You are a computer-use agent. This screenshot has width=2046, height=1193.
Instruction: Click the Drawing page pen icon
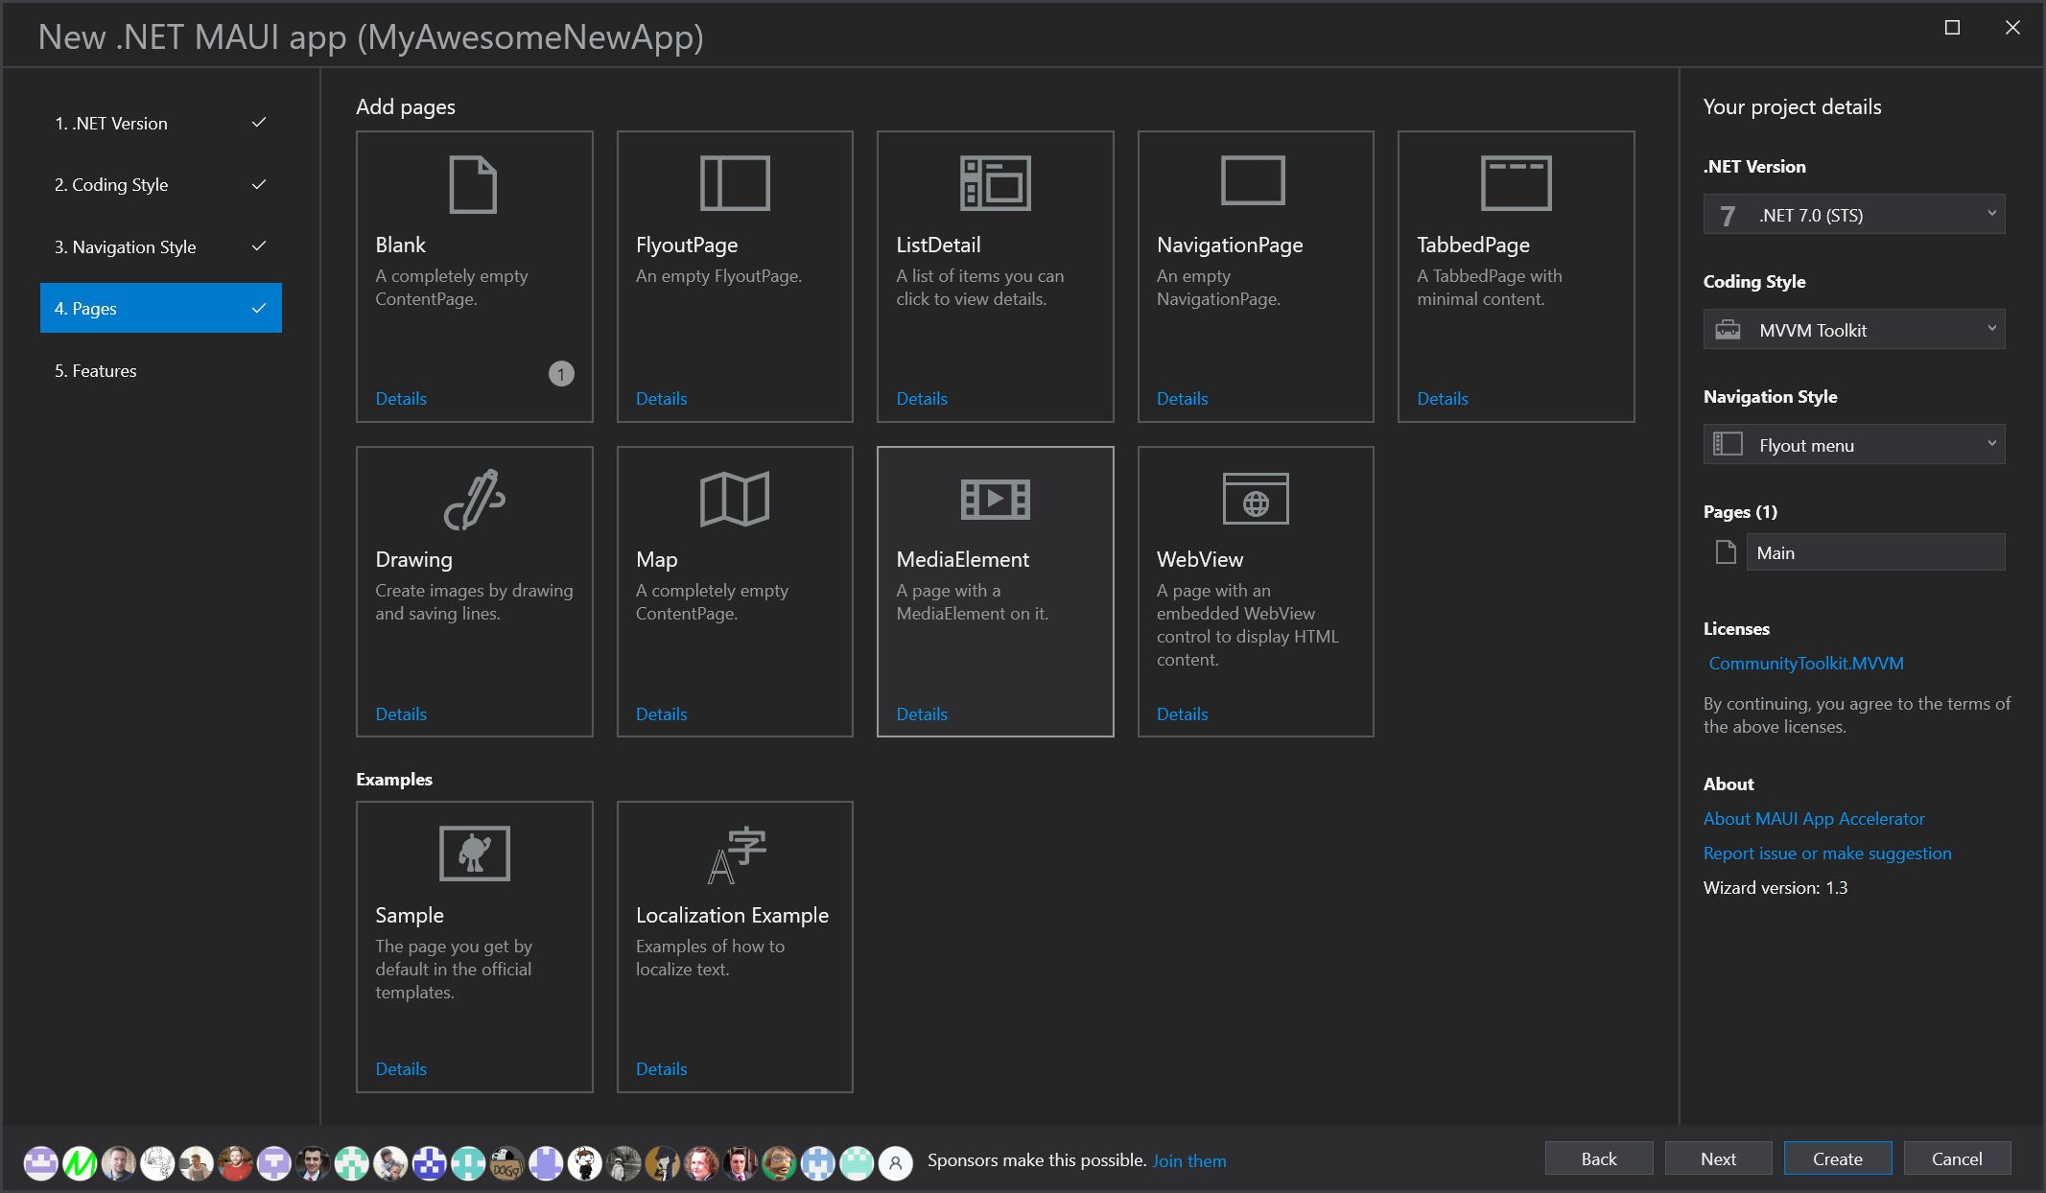(x=474, y=499)
